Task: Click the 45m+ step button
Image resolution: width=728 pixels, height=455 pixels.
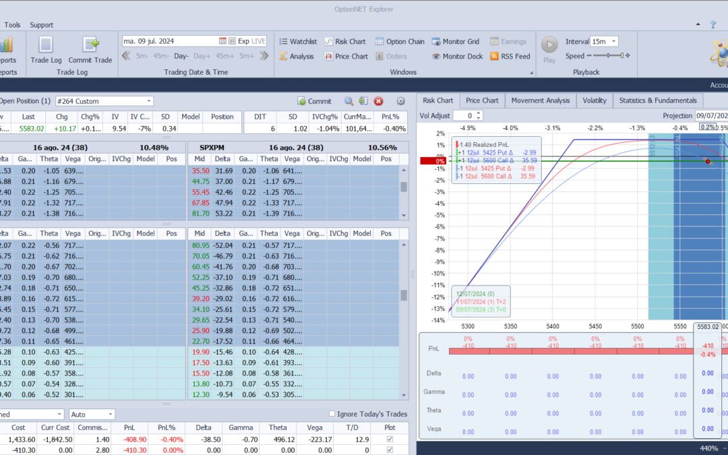Action: point(224,56)
